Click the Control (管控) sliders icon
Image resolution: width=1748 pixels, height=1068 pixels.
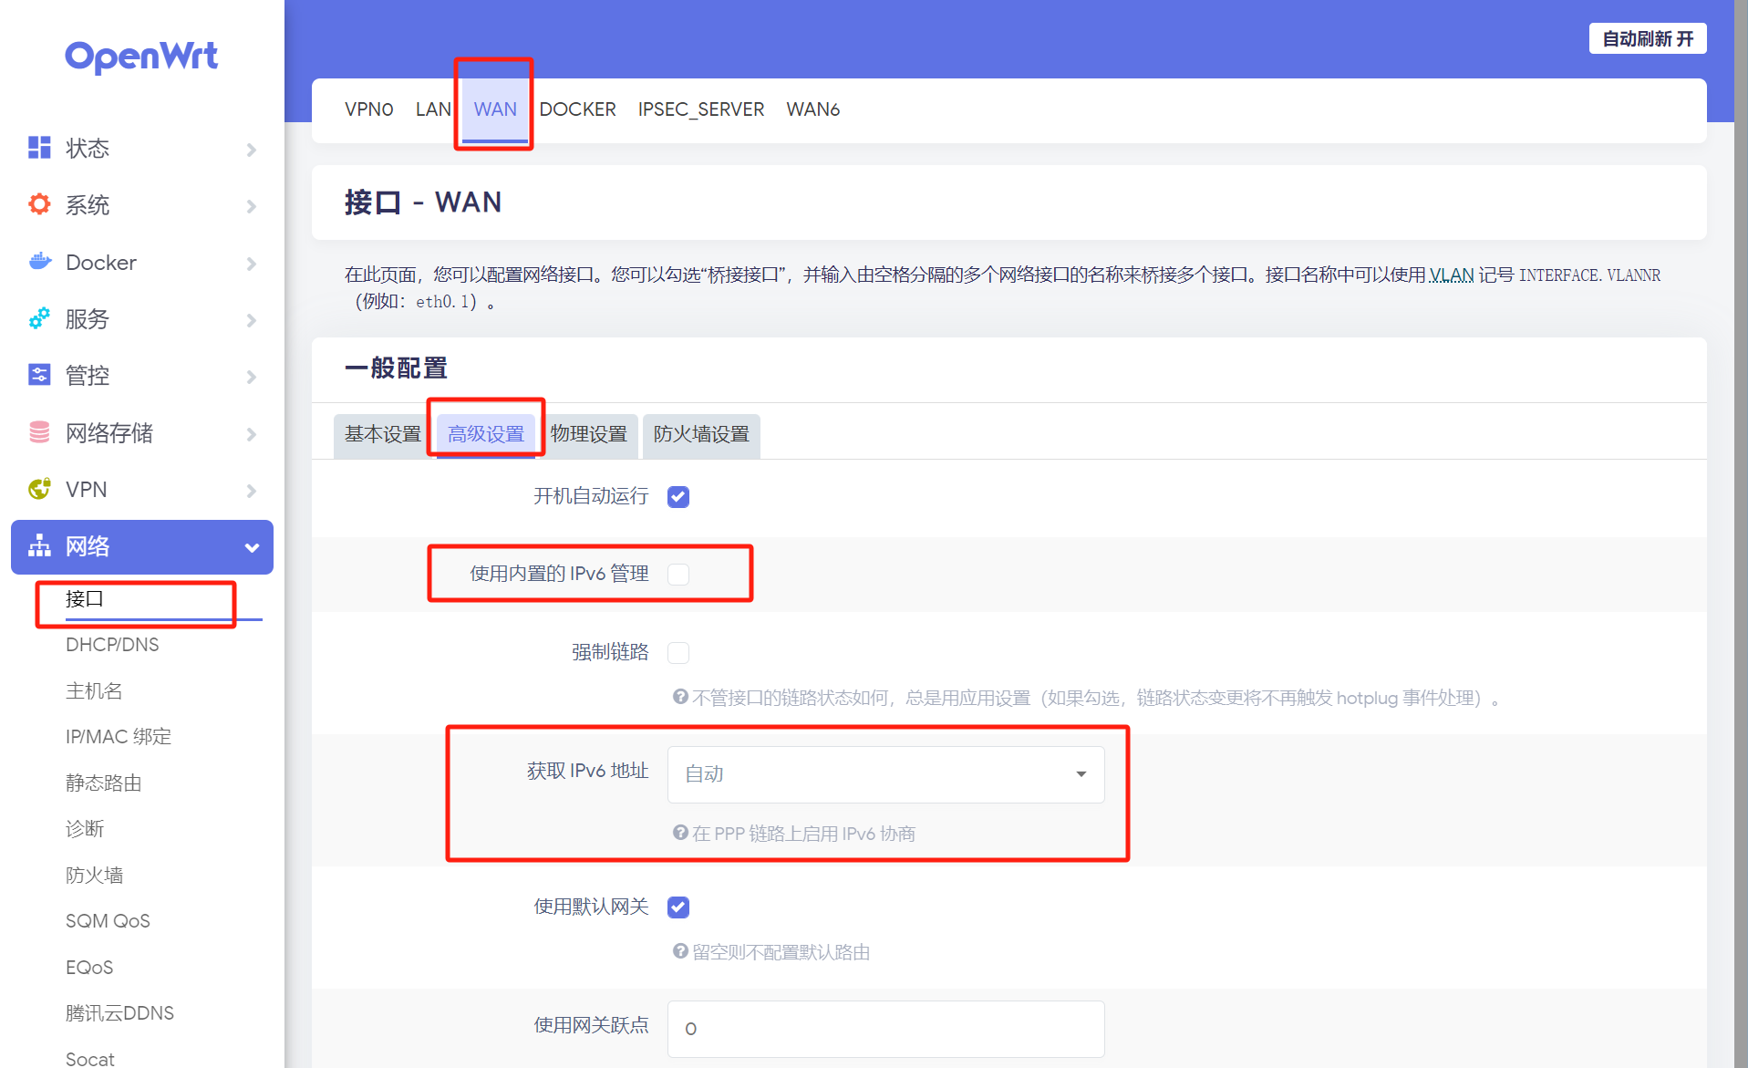[x=39, y=375]
